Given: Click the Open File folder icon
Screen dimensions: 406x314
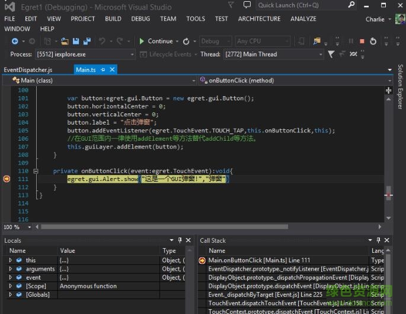Looking at the screenshot, I should coord(65,42).
